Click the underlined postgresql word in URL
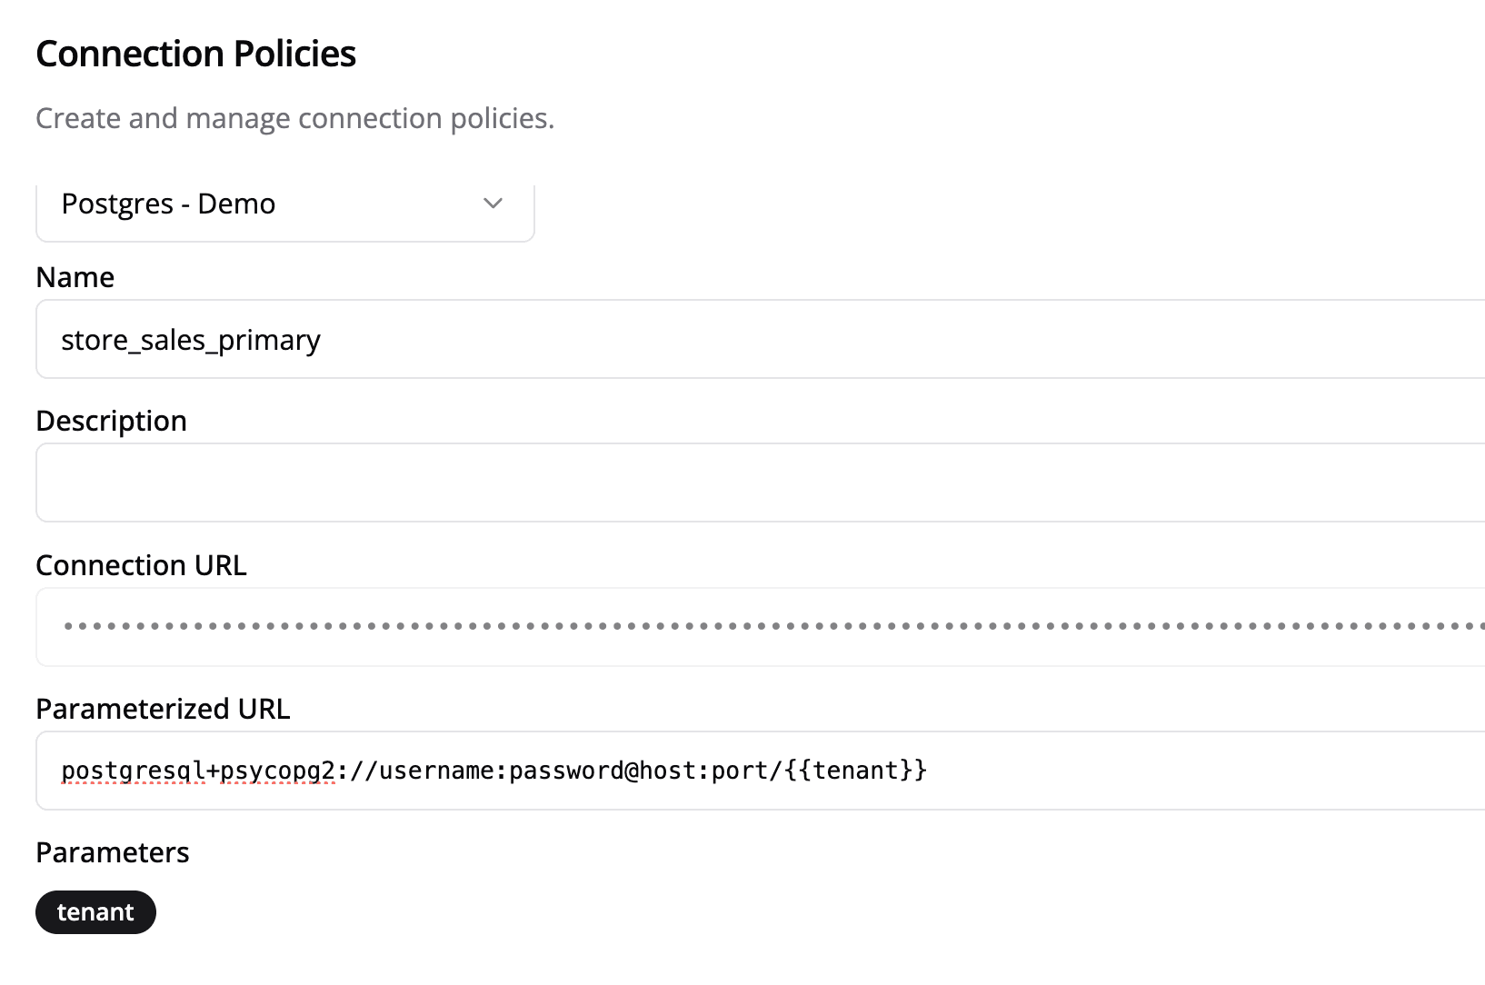Screen dimensions: 1485x985 [133, 771]
